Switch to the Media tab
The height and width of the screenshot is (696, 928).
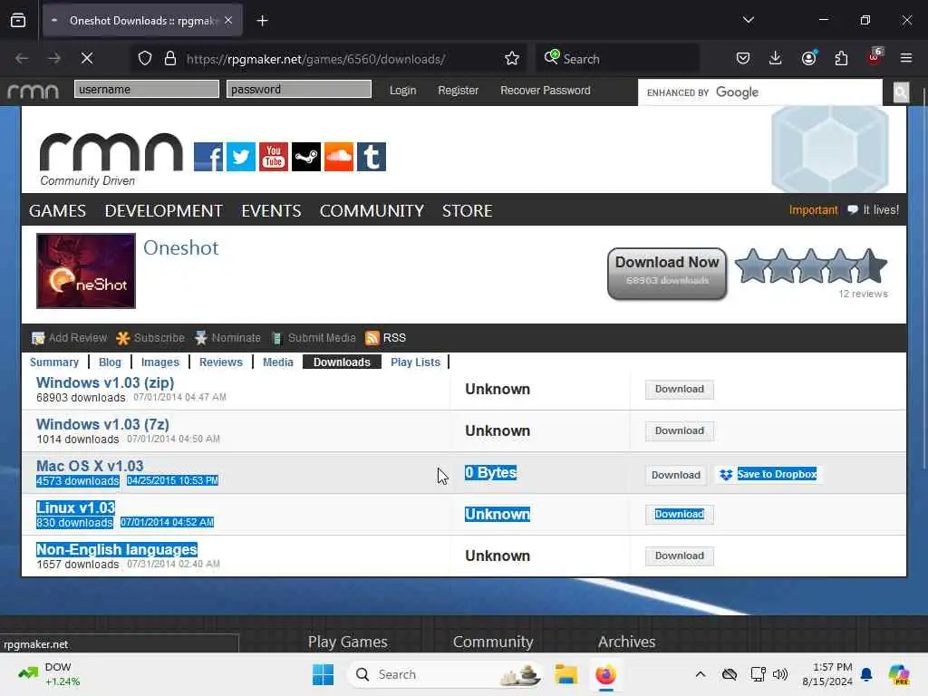point(277,362)
